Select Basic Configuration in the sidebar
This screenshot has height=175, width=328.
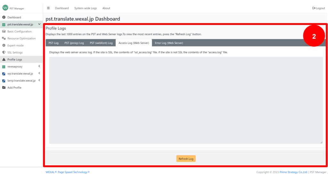[20, 32]
